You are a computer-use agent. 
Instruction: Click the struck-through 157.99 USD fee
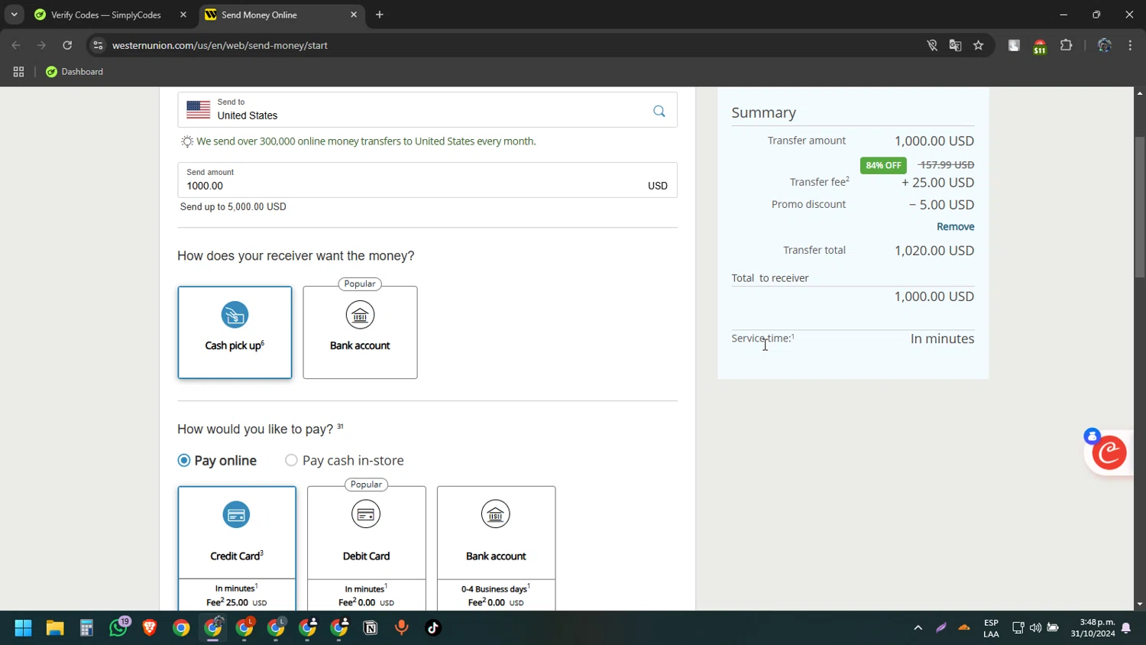pos(946,165)
